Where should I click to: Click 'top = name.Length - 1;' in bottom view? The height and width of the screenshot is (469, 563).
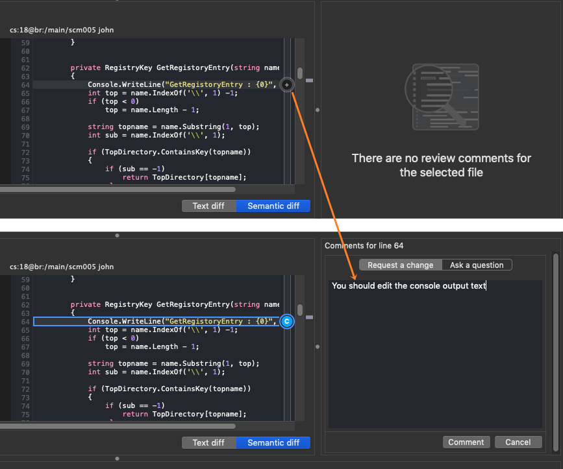coord(152,347)
